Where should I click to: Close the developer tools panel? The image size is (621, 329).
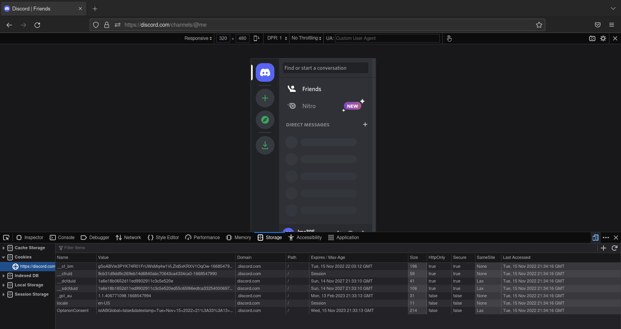coord(616,238)
